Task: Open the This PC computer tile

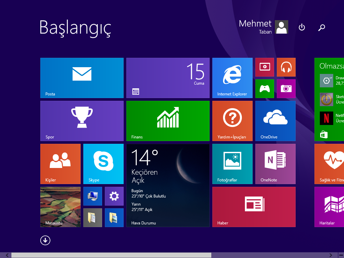Action: [x=93, y=196]
